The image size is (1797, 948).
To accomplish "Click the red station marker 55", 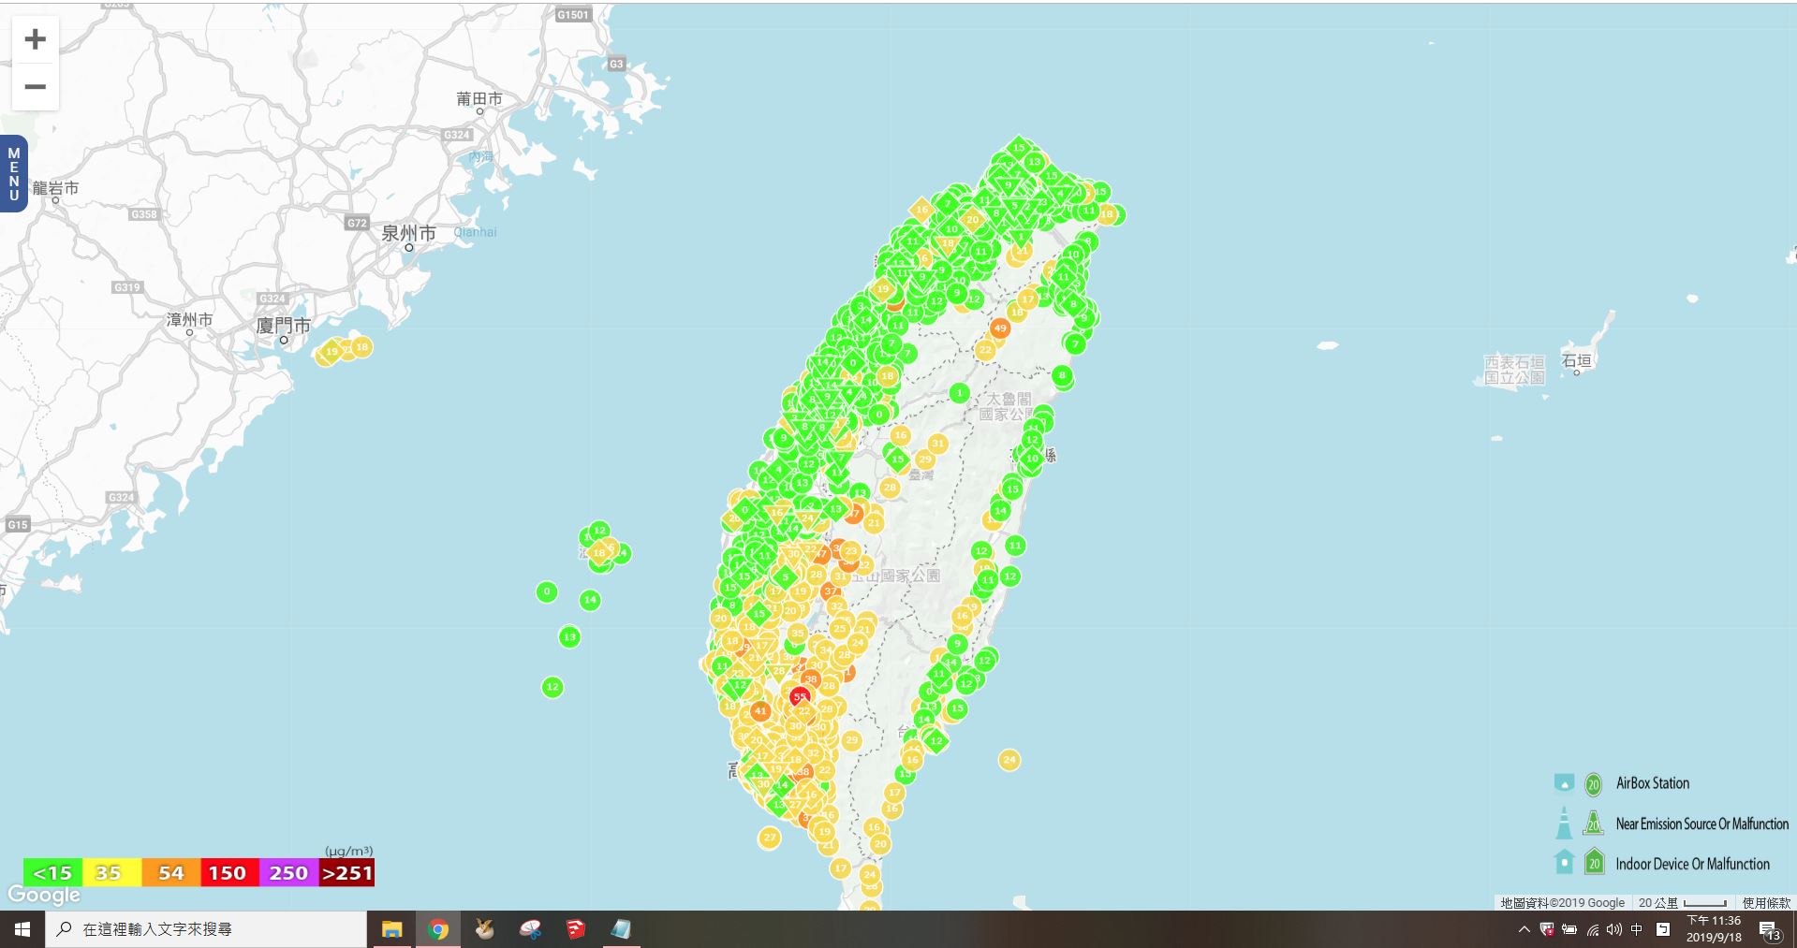I will click(x=799, y=697).
